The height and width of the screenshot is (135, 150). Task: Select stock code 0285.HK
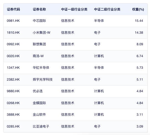pos(13,126)
